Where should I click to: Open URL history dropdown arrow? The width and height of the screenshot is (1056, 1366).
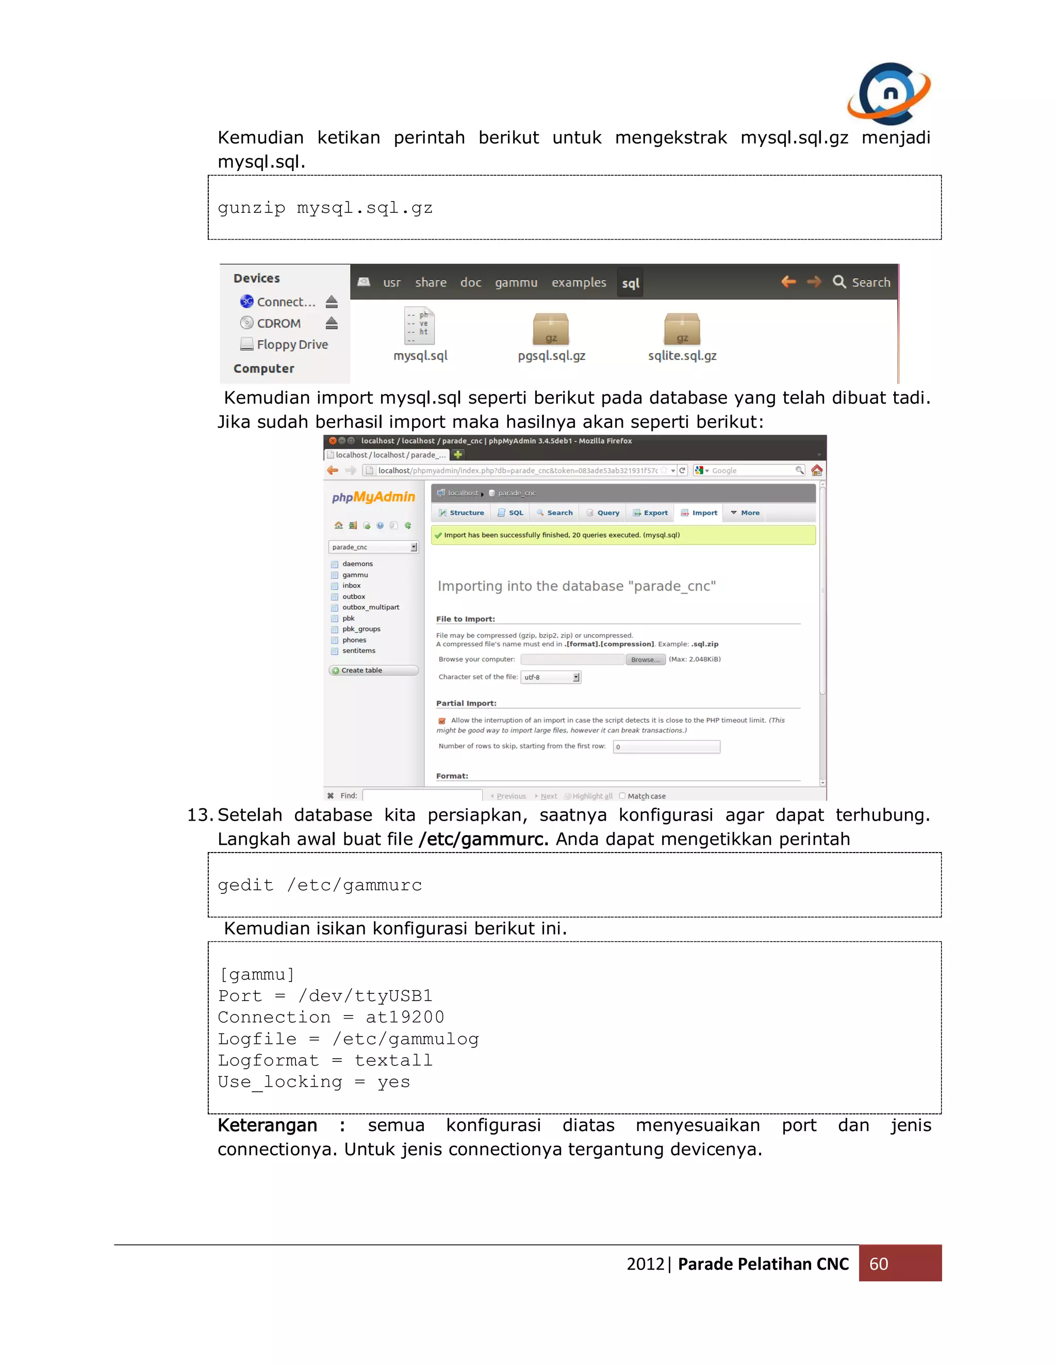[x=673, y=470]
